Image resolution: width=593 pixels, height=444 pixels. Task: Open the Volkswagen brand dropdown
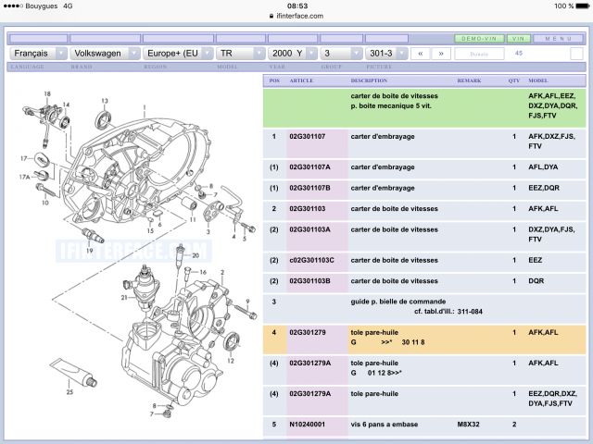click(x=105, y=54)
